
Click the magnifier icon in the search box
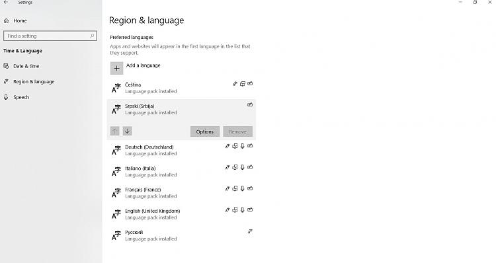coord(92,36)
